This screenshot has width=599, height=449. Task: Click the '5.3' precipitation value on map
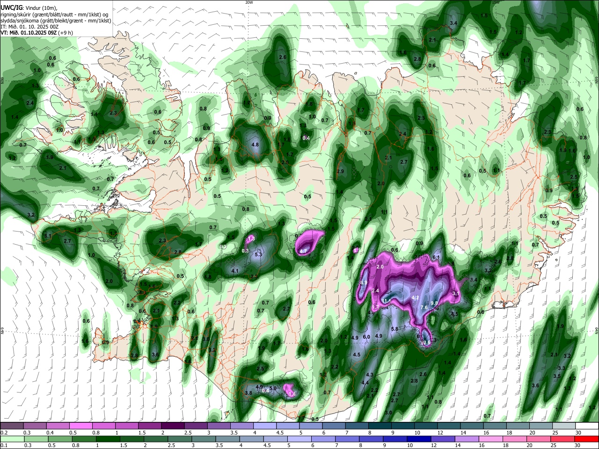(x=258, y=255)
